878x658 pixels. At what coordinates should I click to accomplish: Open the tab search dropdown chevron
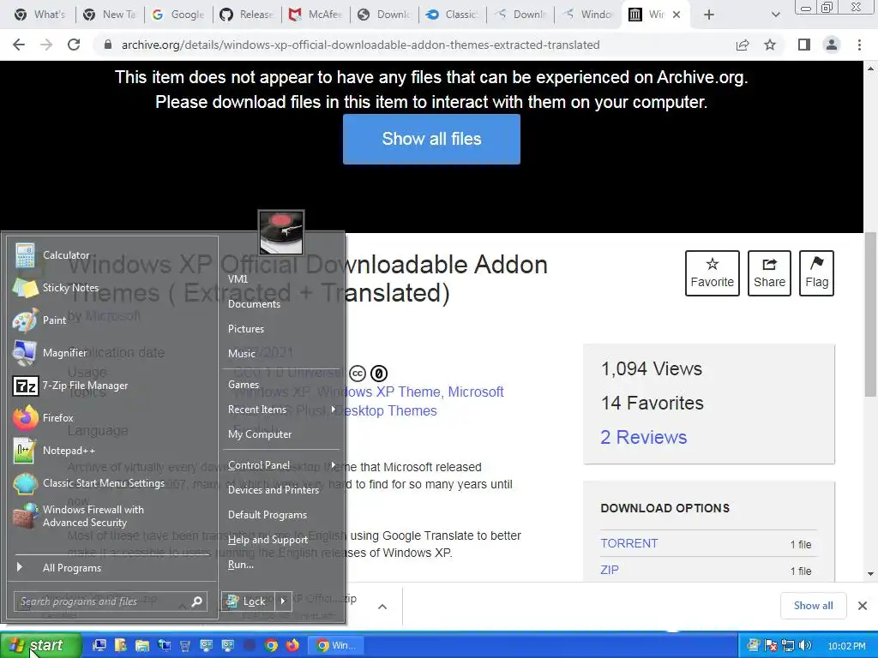pyautogui.click(x=775, y=15)
